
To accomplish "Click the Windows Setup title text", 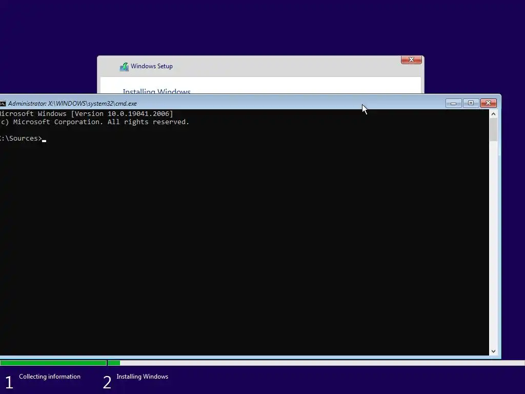I will point(152,66).
